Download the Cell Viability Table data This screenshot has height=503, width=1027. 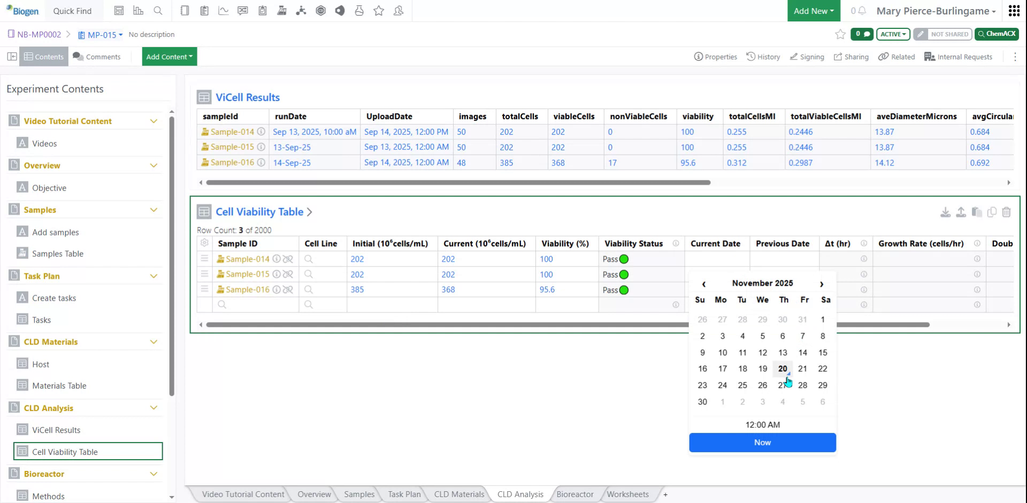pos(946,212)
